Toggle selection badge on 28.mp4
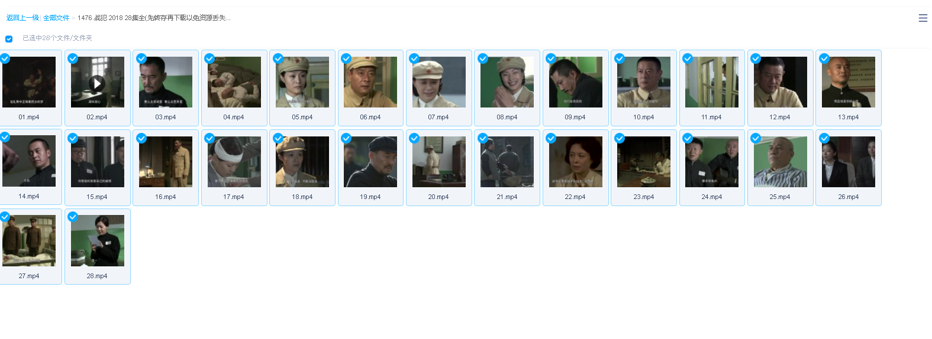Screen dimensions: 932x339 click(73, 217)
